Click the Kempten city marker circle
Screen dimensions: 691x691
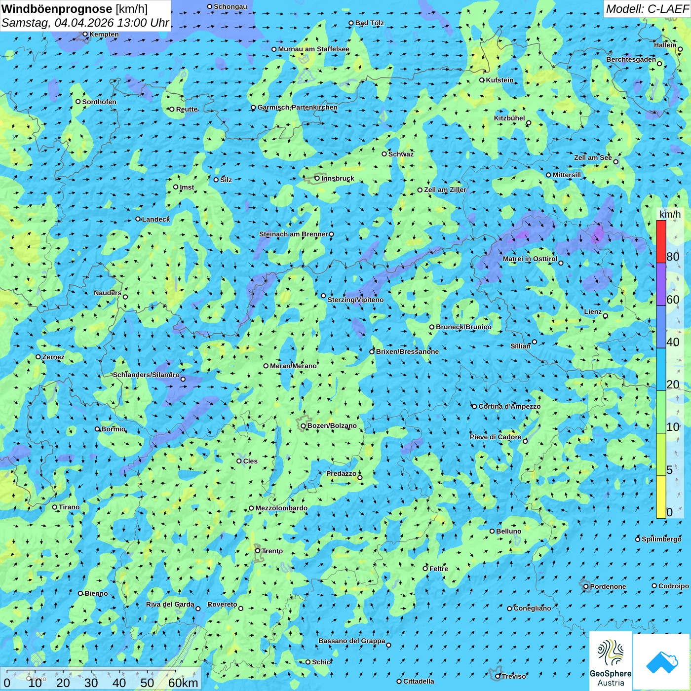pyautogui.click(x=85, y=34)
